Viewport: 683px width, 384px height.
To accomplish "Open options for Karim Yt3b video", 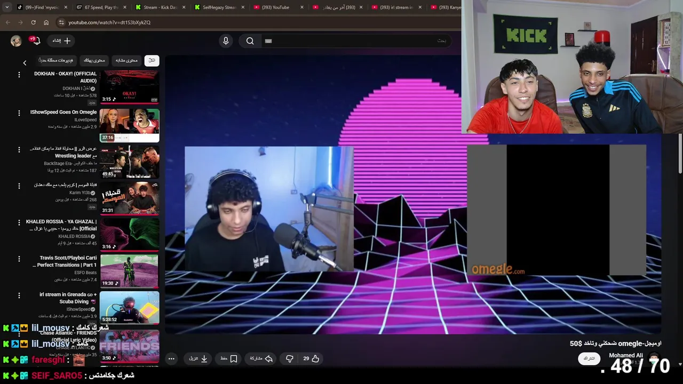I will [x=19, y=186].
